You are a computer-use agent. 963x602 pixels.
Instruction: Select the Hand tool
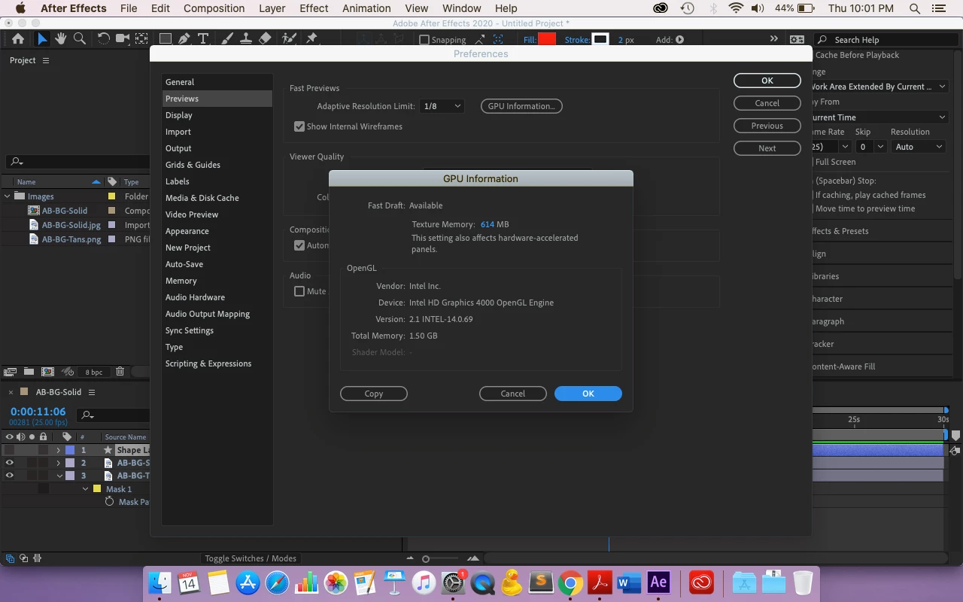click(x=60, y=39)
